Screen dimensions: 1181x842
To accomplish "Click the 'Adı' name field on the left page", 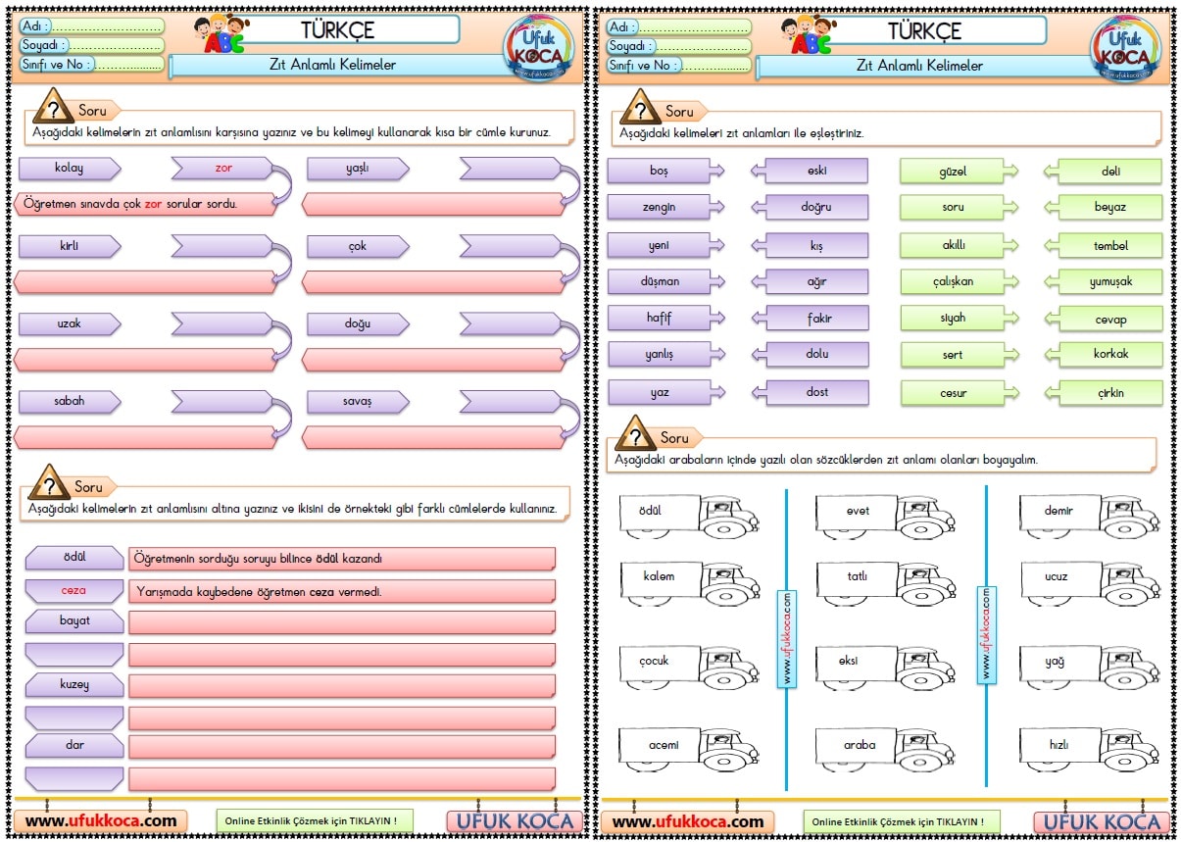I will pyautogui.click(x=91, y=26).
